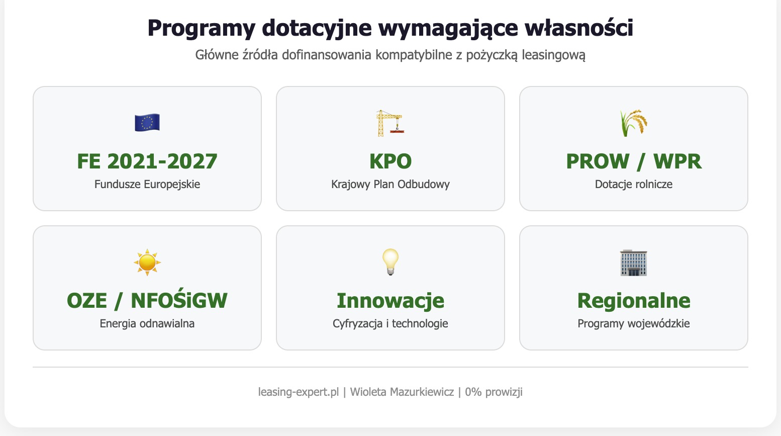Viewport: 781px width, 436px height.
Task: Click the OZE / NFOŚiGW heading
Action: coord(147,300)
